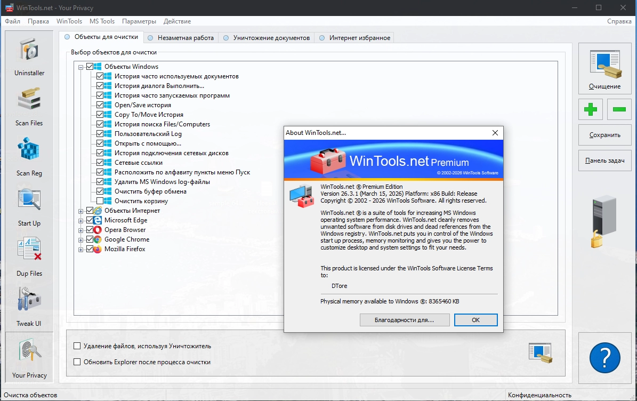The width and height of the screenshot is (637, 401).
Task: Click Windows icon beside Очистить корзину
Action: point(108,200)
